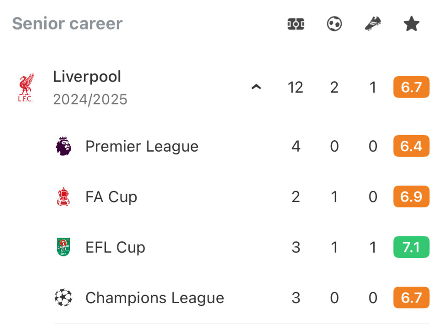Viewport: 444px width, 334px height.
Task: Click Liverpool's overall 6.7 rating badge
Action: point(411,87)
